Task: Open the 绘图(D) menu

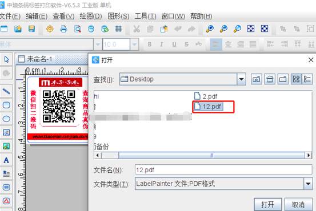Action: (91, 17)
